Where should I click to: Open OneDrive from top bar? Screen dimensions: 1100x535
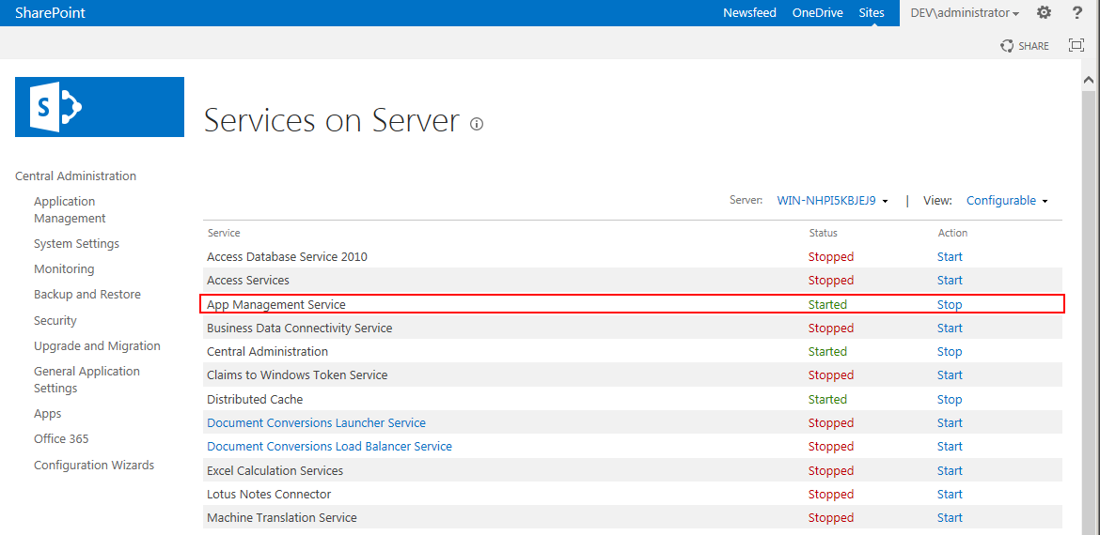pyautogui.click(x=817, y=12)
